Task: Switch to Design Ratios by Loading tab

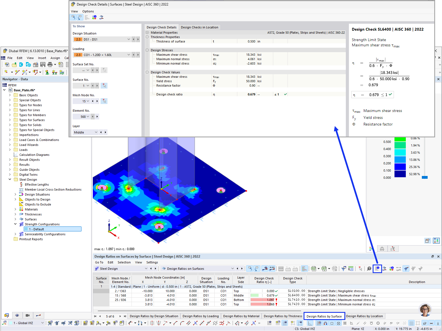Action: pos(201,316)
